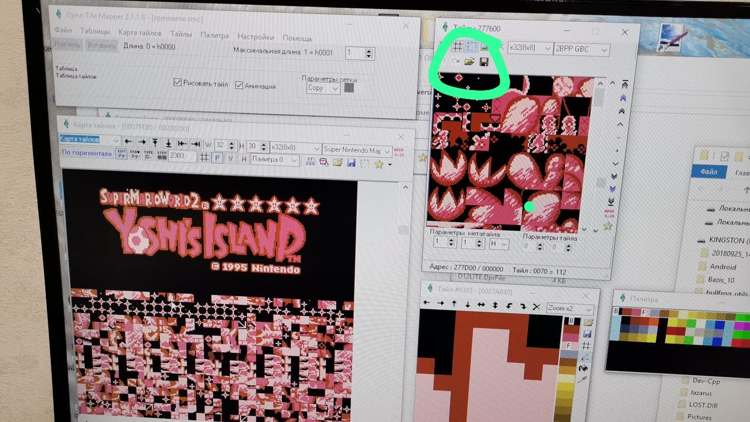Select pink color swatch in Tile editor palette
Screen dimensions: 750x422
570,338
